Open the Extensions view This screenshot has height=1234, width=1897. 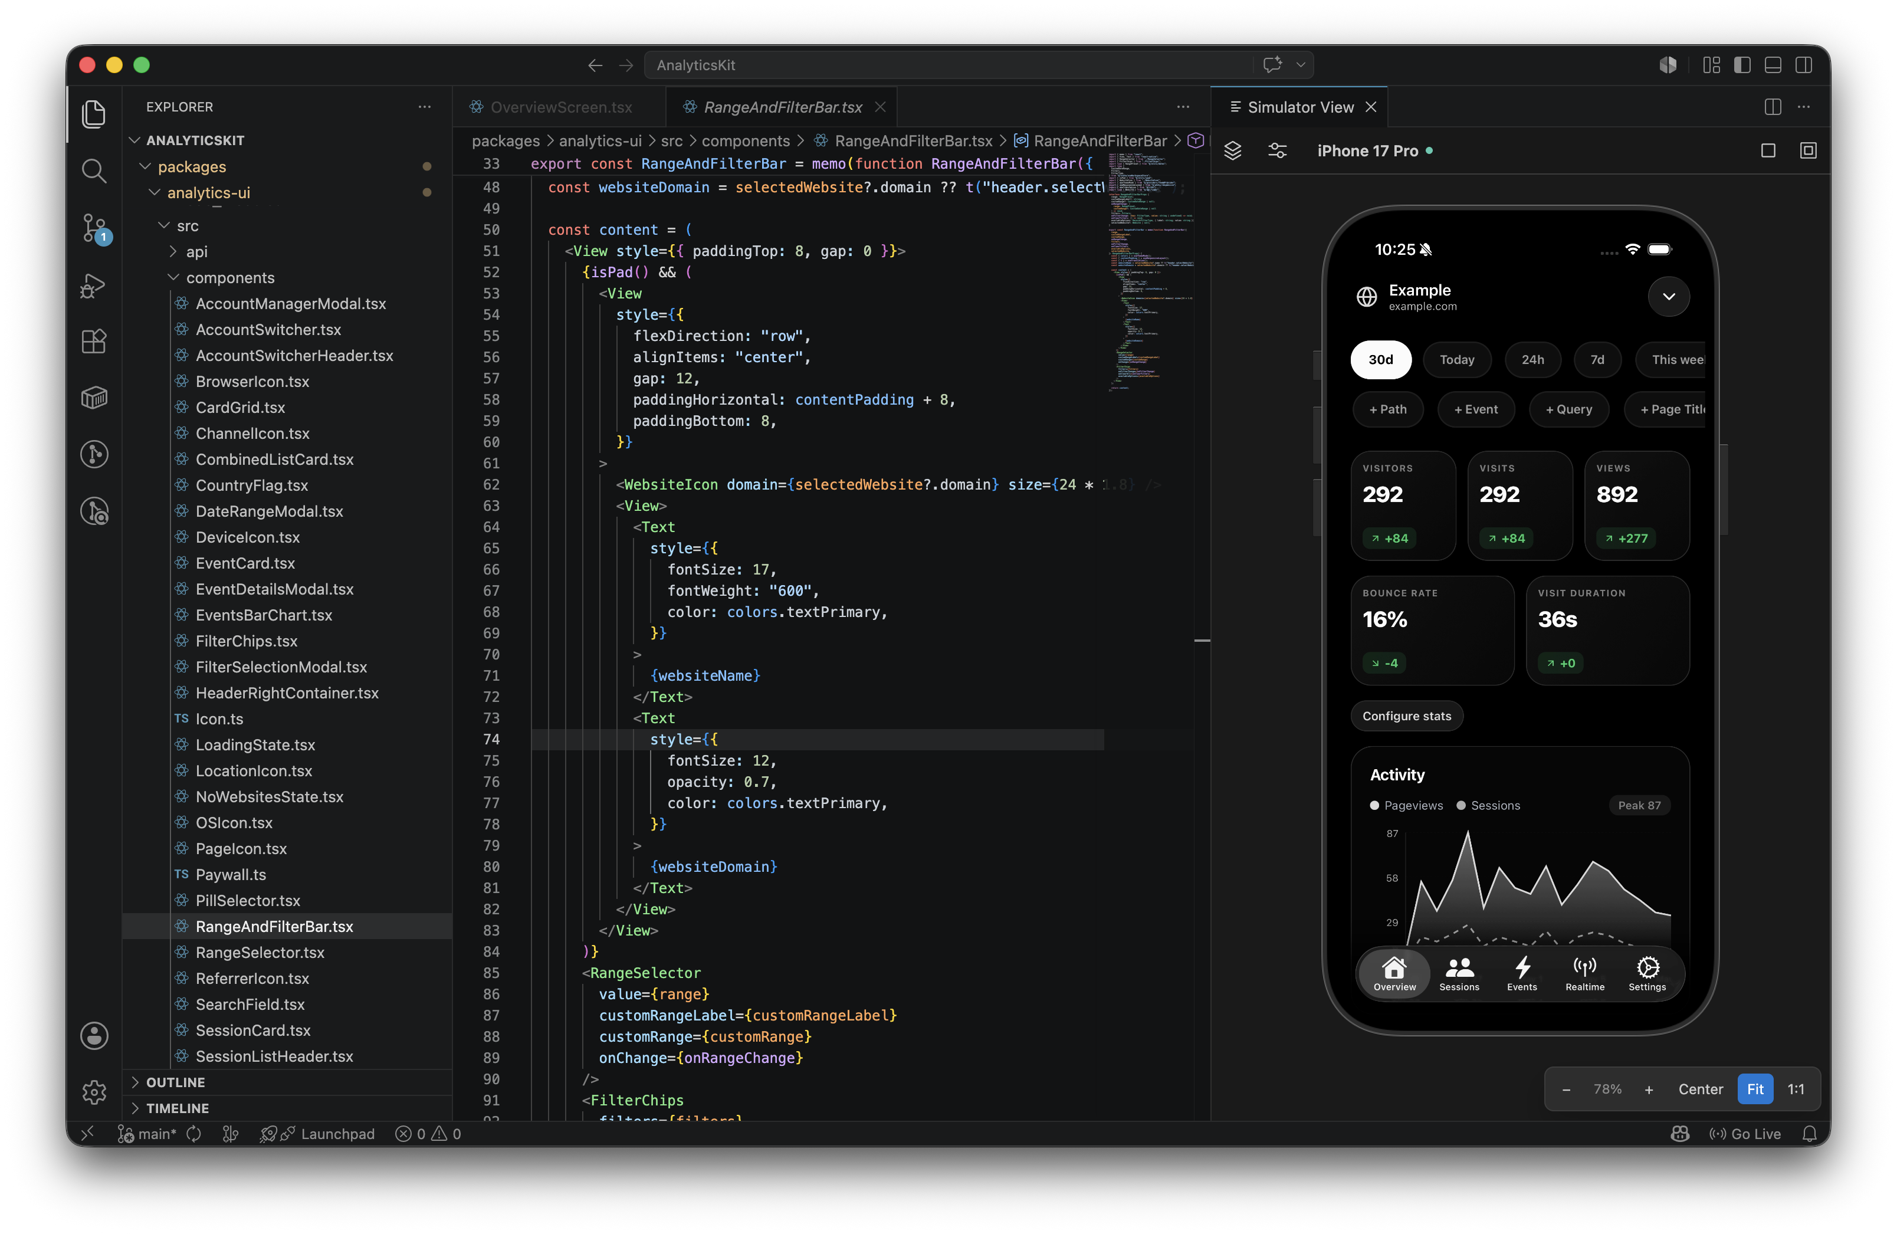click(94, 341)
